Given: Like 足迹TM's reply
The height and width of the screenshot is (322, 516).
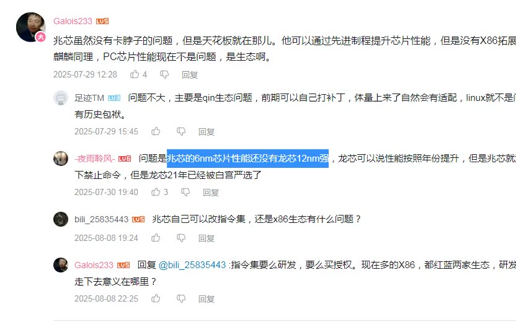Looking at the screenshot, I should 156,131.
